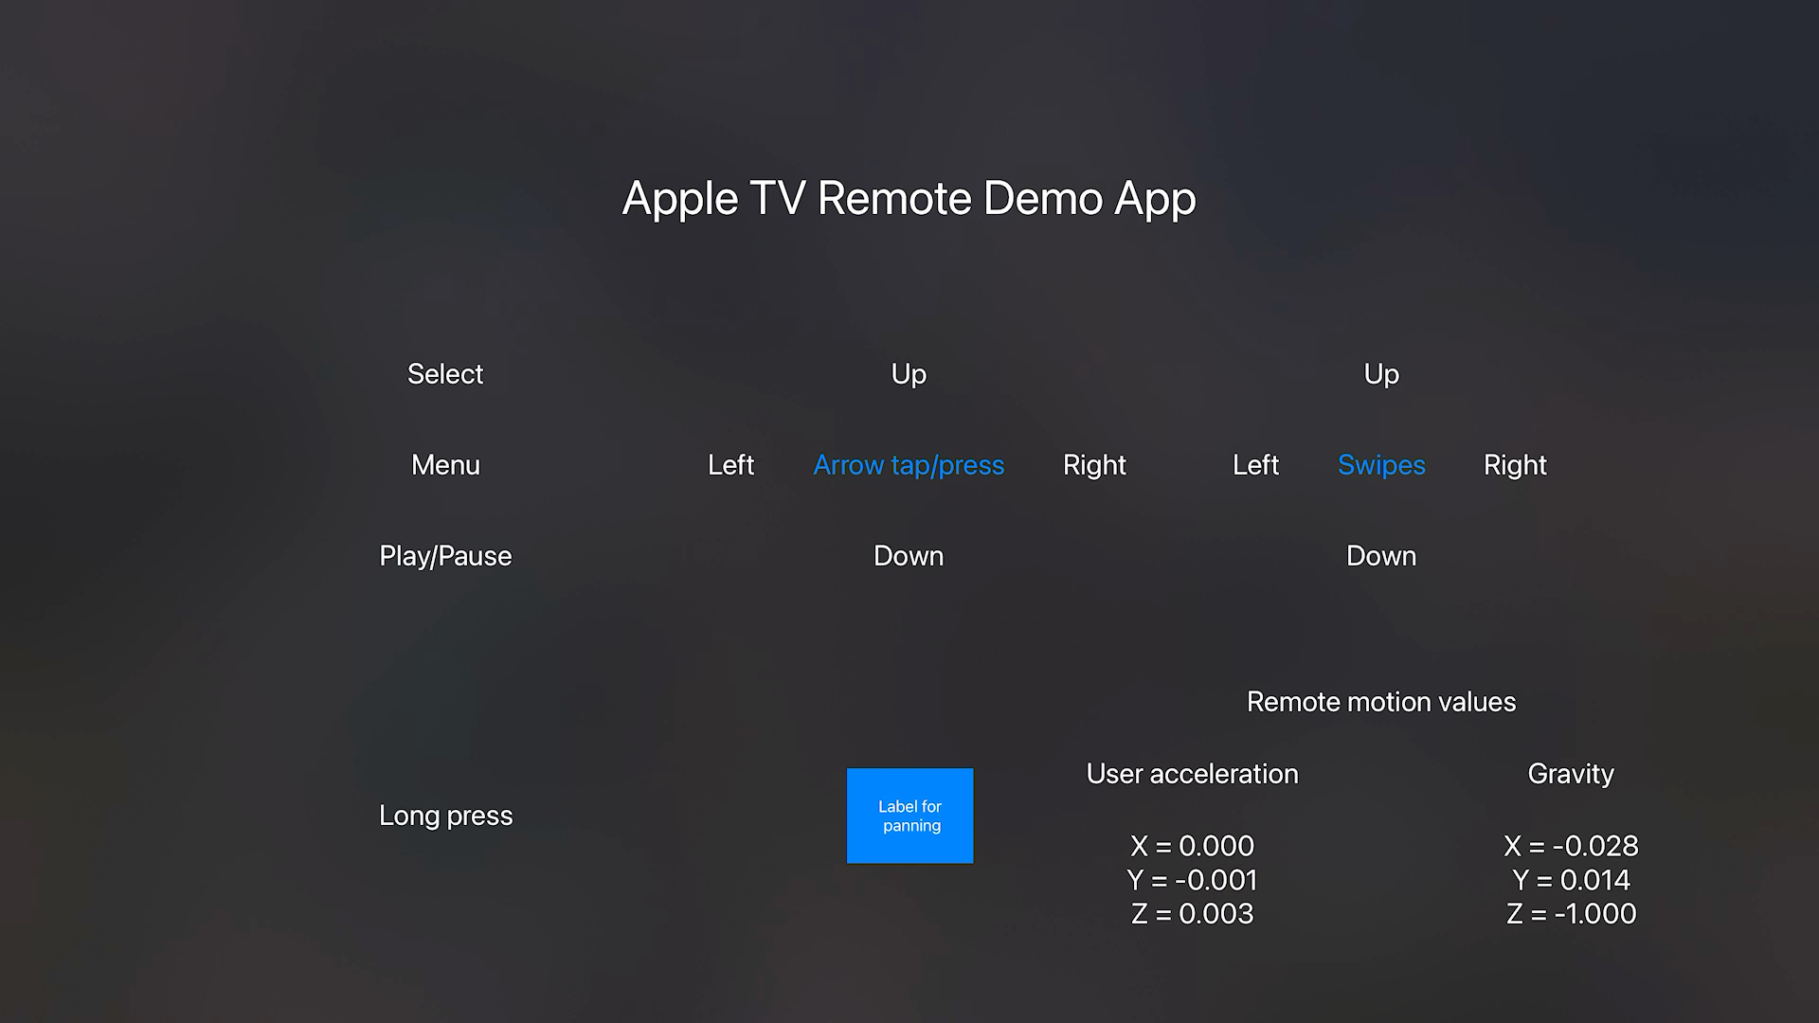Click the Gravity heading
This screenshot has height=1023, width=1819.
pos(1571,774)
